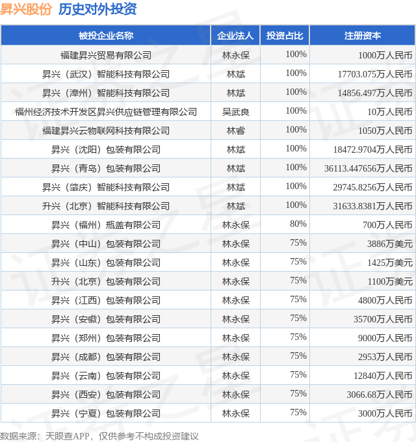The height and width of the screenshot is (442, 416).
Task: Click 林永保 in 昇兴（福州）瓶盖 row
Action: tap(236, 225)
